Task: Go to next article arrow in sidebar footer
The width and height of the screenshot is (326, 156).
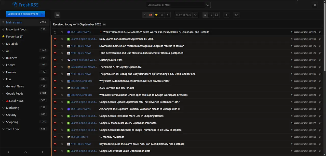Action: pyautogui.click(x=42, y=152)
